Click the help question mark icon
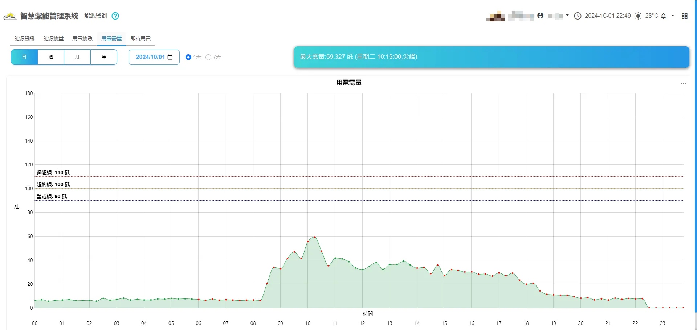Viewport: 697px width, 330px height. (x=115, y=16)
